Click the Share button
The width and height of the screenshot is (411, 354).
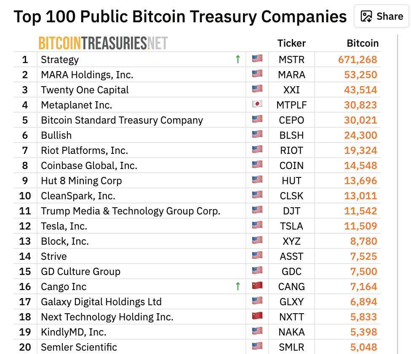click(x=381, y=16)
